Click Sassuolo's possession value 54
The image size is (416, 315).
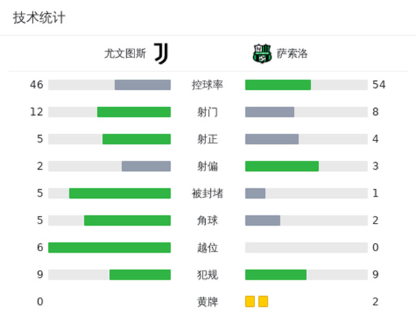(379, 85)
